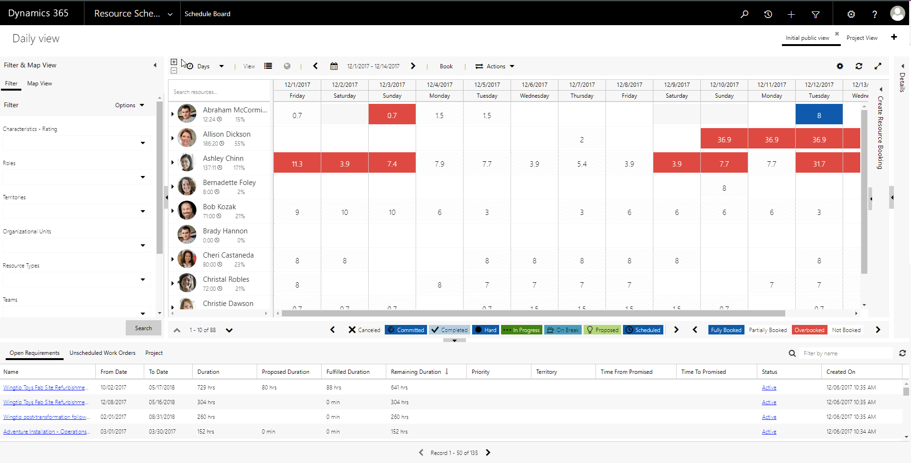
Task: Toggle the In Progress status filter
Action: tap(521, 330)
